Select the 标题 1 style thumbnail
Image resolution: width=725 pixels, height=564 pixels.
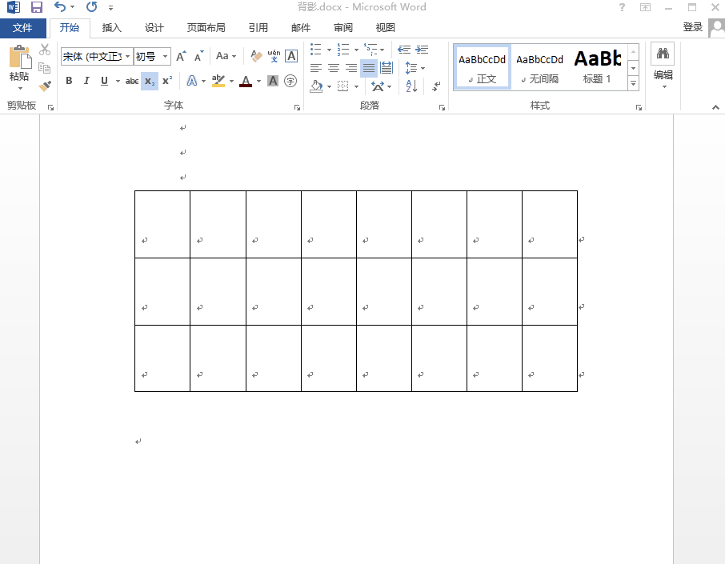597,66
